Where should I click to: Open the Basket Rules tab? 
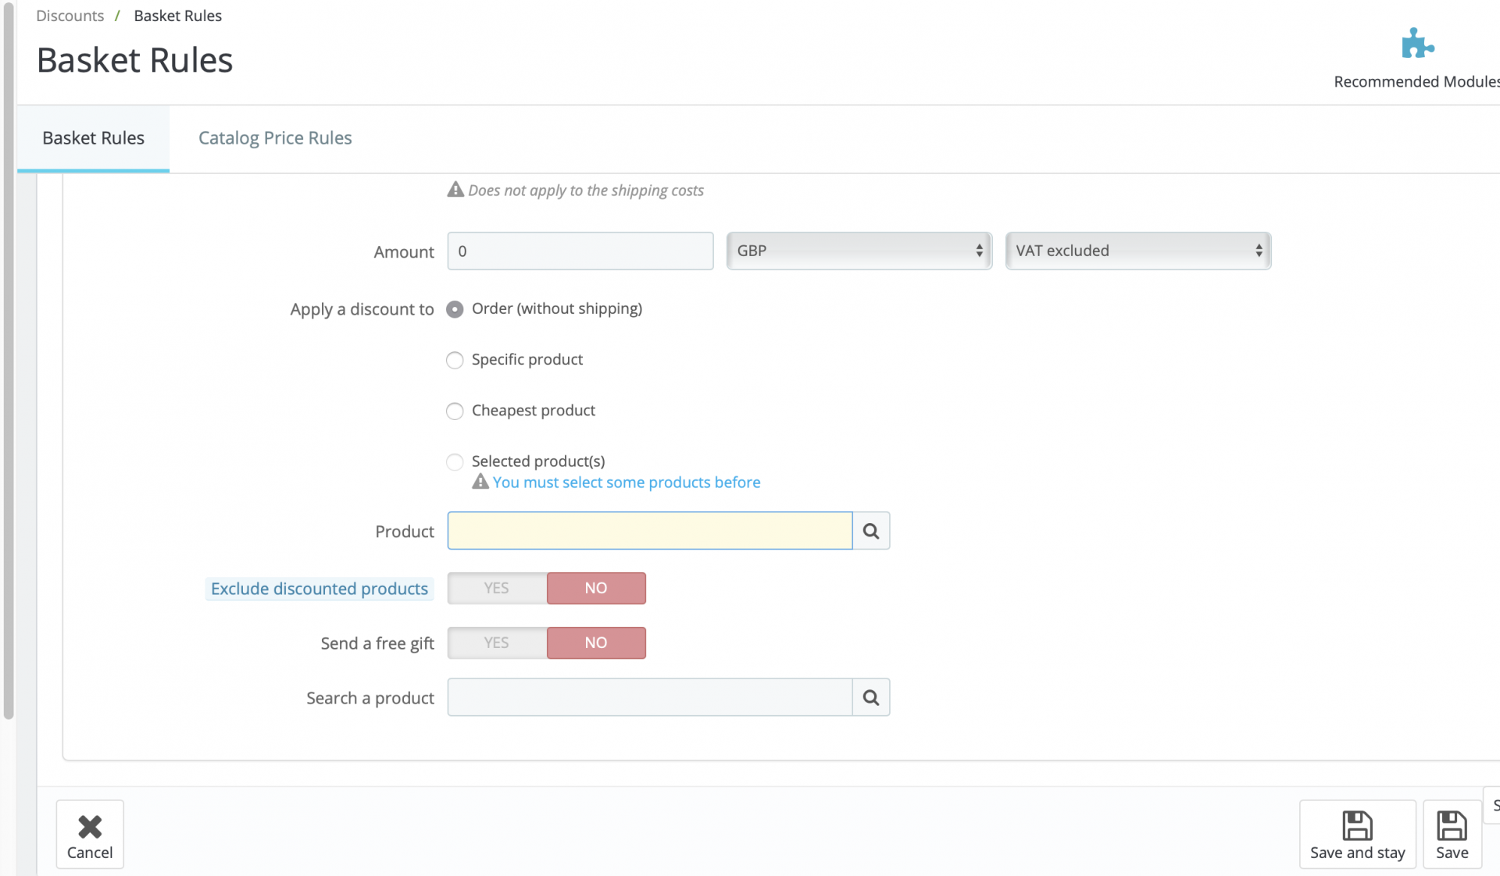(x=93, y=138)
